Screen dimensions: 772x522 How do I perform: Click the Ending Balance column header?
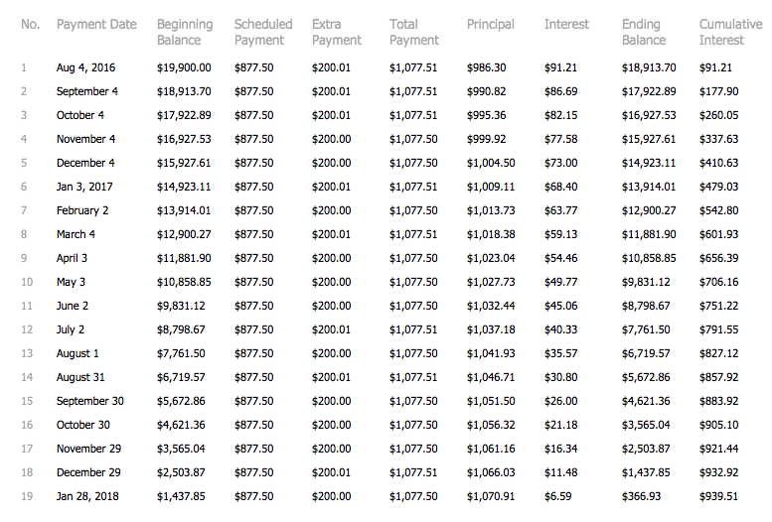coord(644,32)
